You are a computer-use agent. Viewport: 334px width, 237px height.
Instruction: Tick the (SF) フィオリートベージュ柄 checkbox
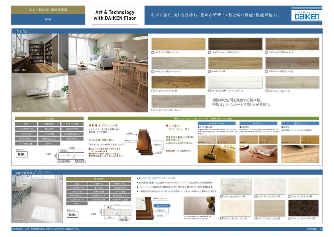tap(222, 219)
